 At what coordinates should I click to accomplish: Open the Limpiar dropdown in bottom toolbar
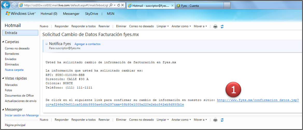pyautogui.click(x=163, y=120)
